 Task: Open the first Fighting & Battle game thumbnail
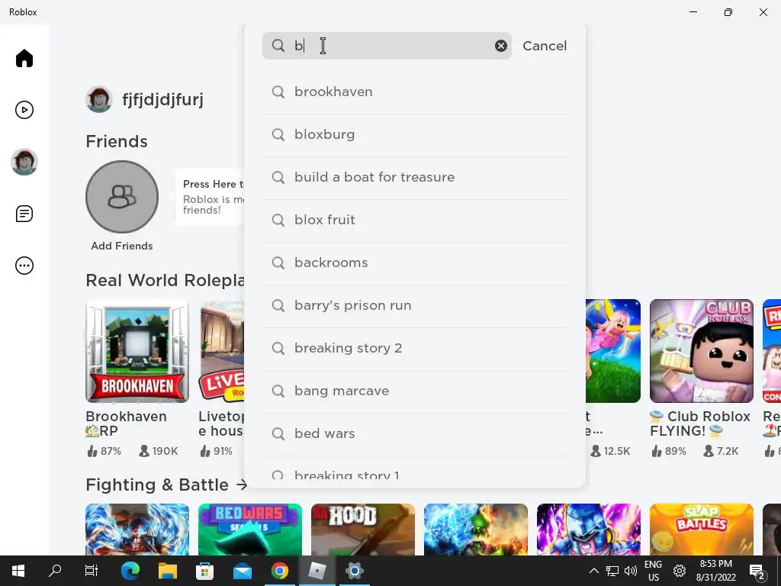[137, 530]
